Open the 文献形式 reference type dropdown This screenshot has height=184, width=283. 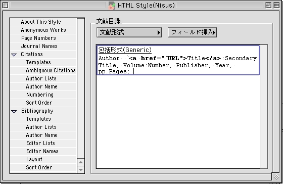(x=129, y=32)
